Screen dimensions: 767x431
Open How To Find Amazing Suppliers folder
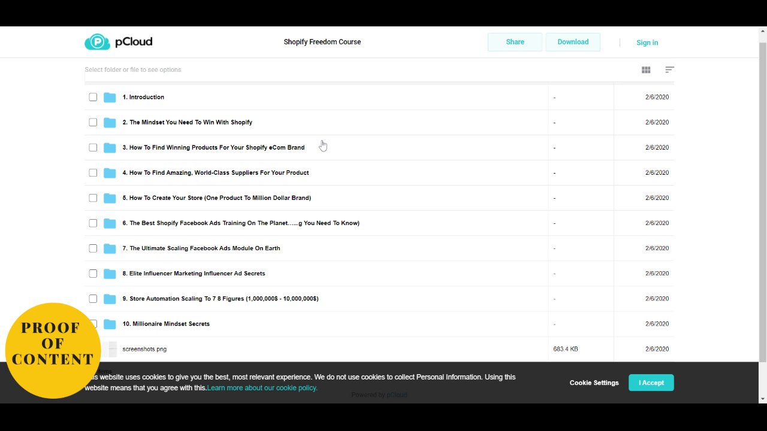pos(216,172)
